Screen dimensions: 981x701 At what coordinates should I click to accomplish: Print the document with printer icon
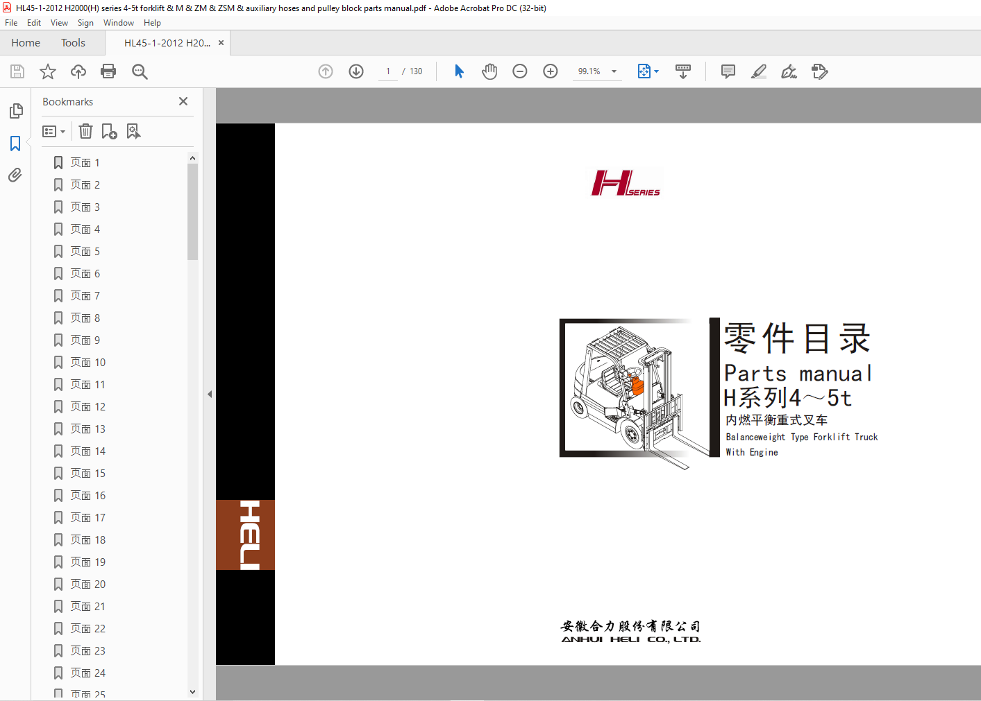(x=108, y=71)
